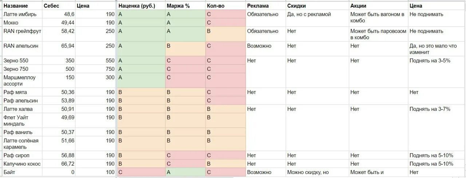Click the 'Можно скидку, но' cell
Screen dimensions: 466x178
317,173
